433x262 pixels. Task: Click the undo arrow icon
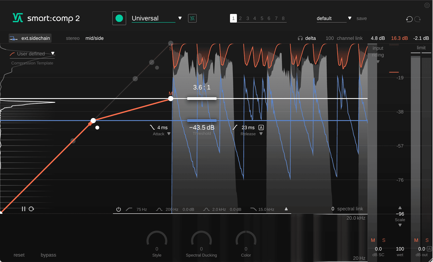[x=409, y=19]
